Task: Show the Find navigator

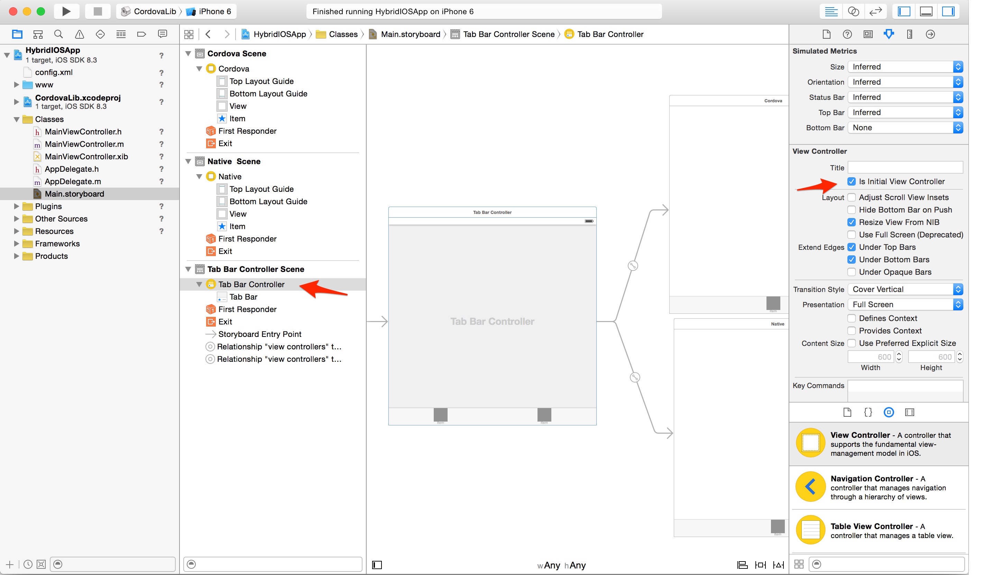Action: [x=58, y=34]
